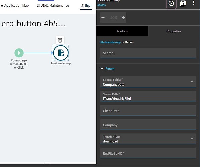Switch to the Toolbox tab
Image resolution: width=200 pixels, height=167 pixels.
coord(122,31)
